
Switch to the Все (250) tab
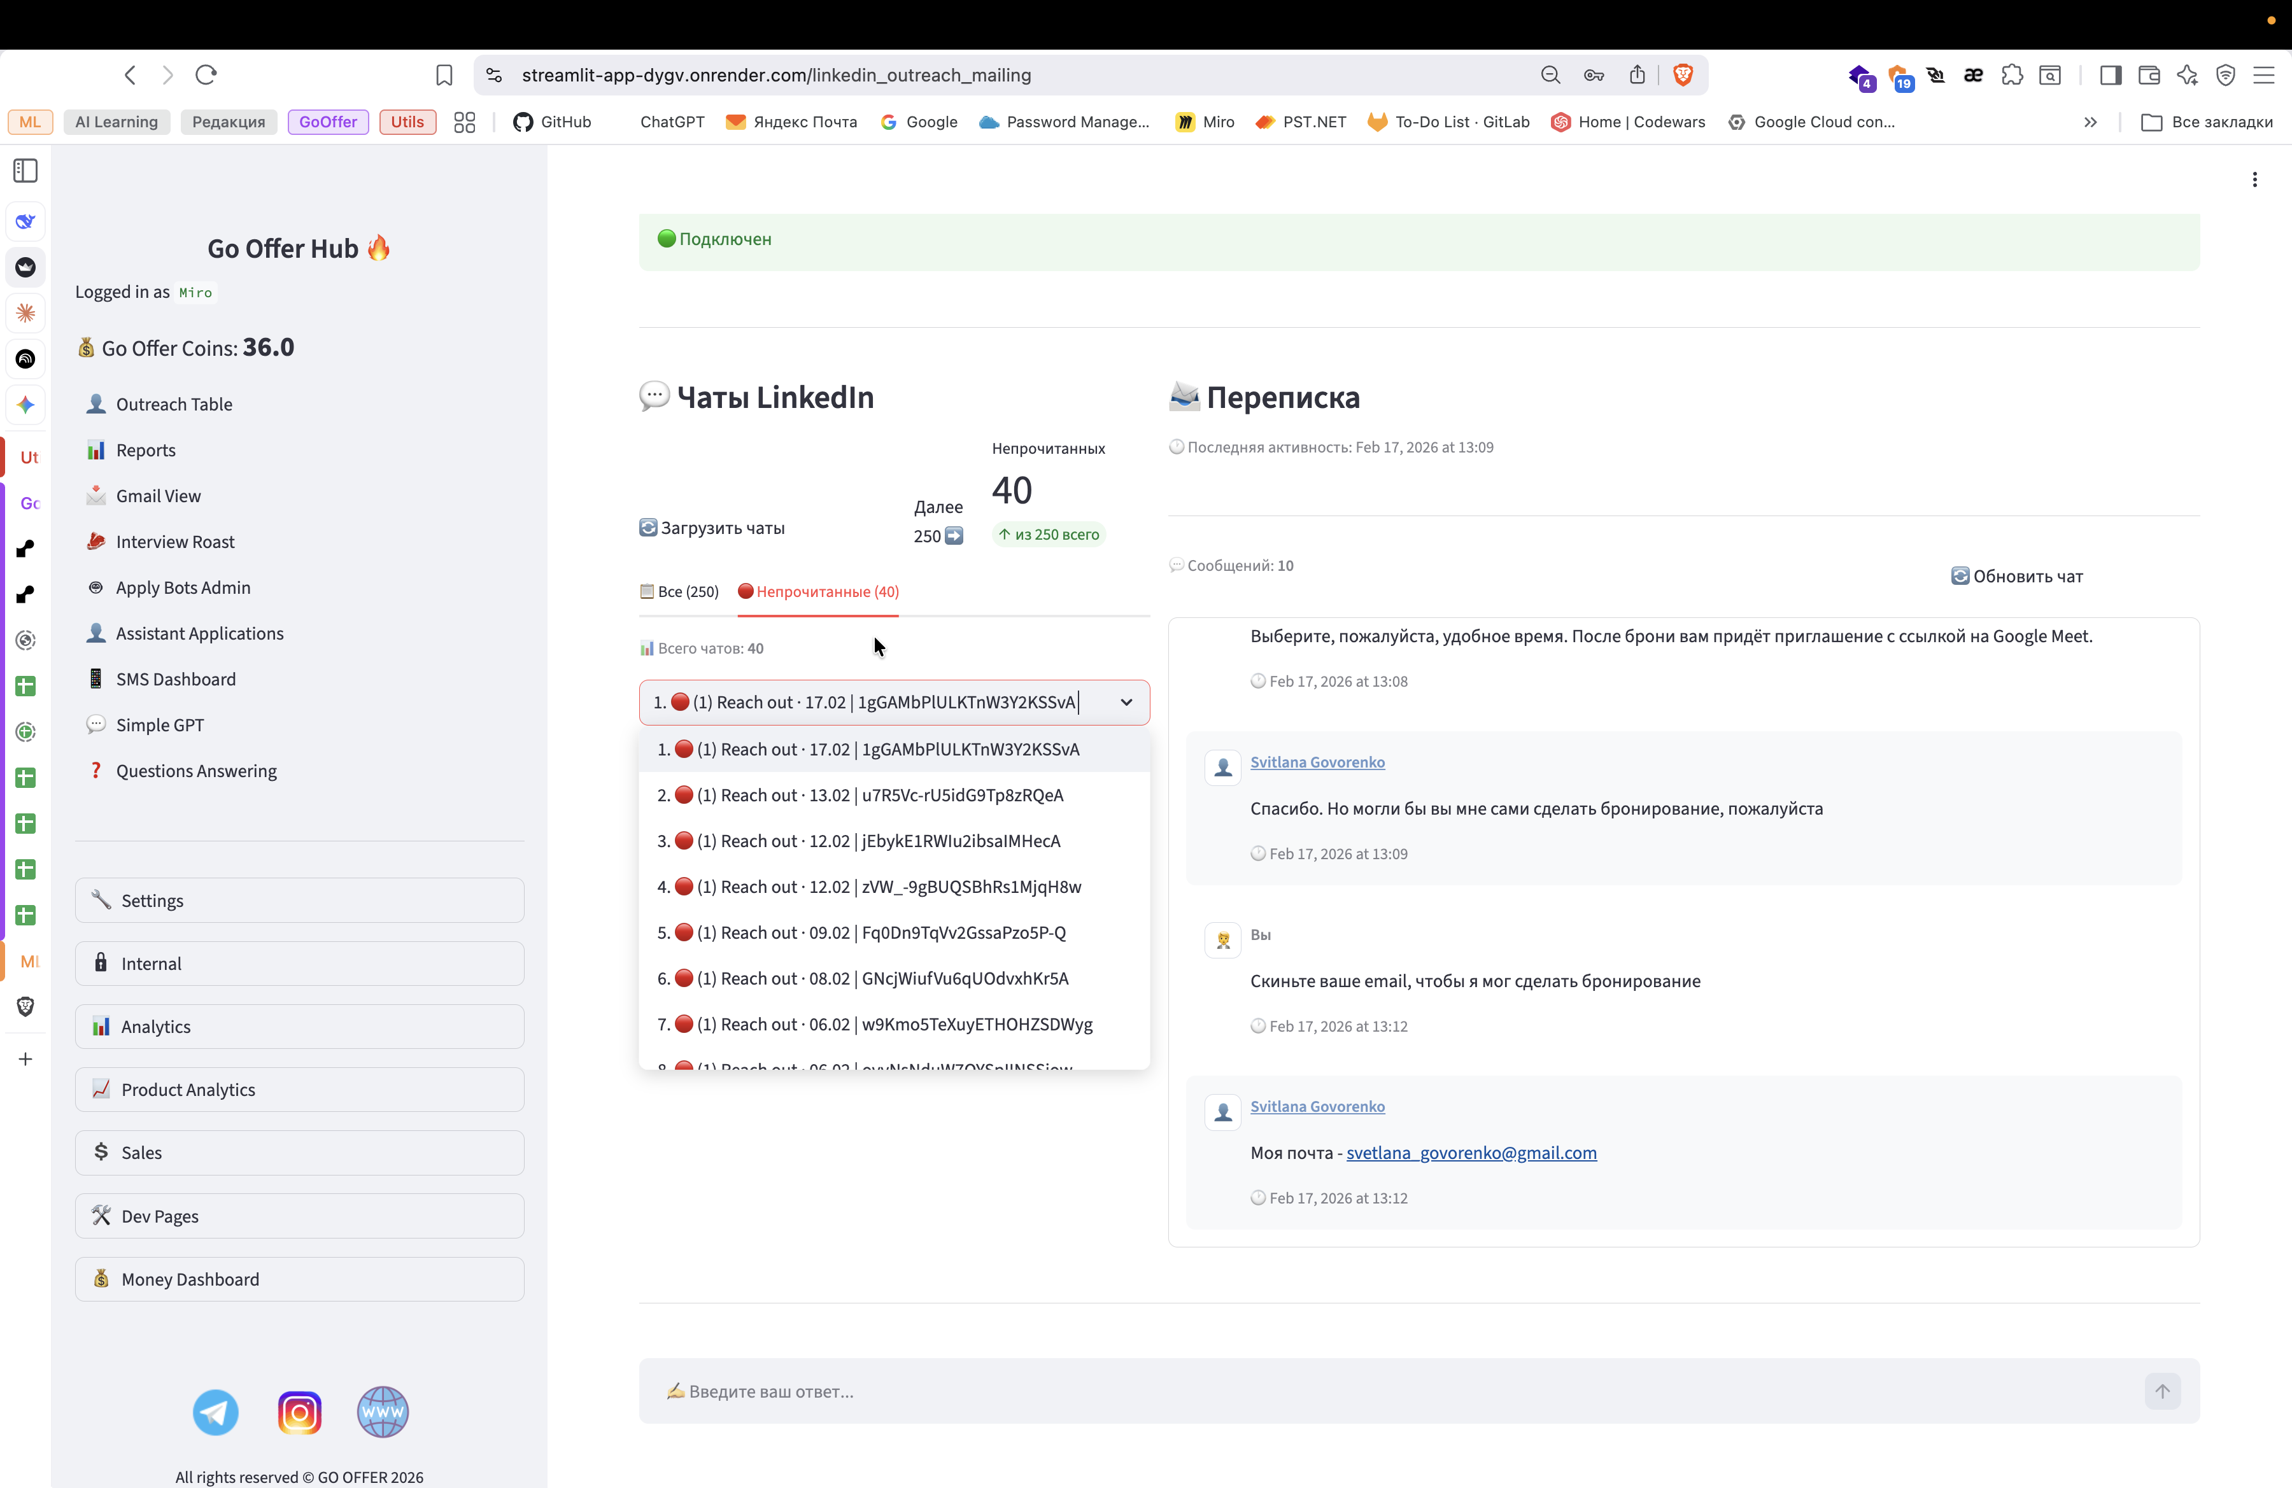(x=680, y=591)
